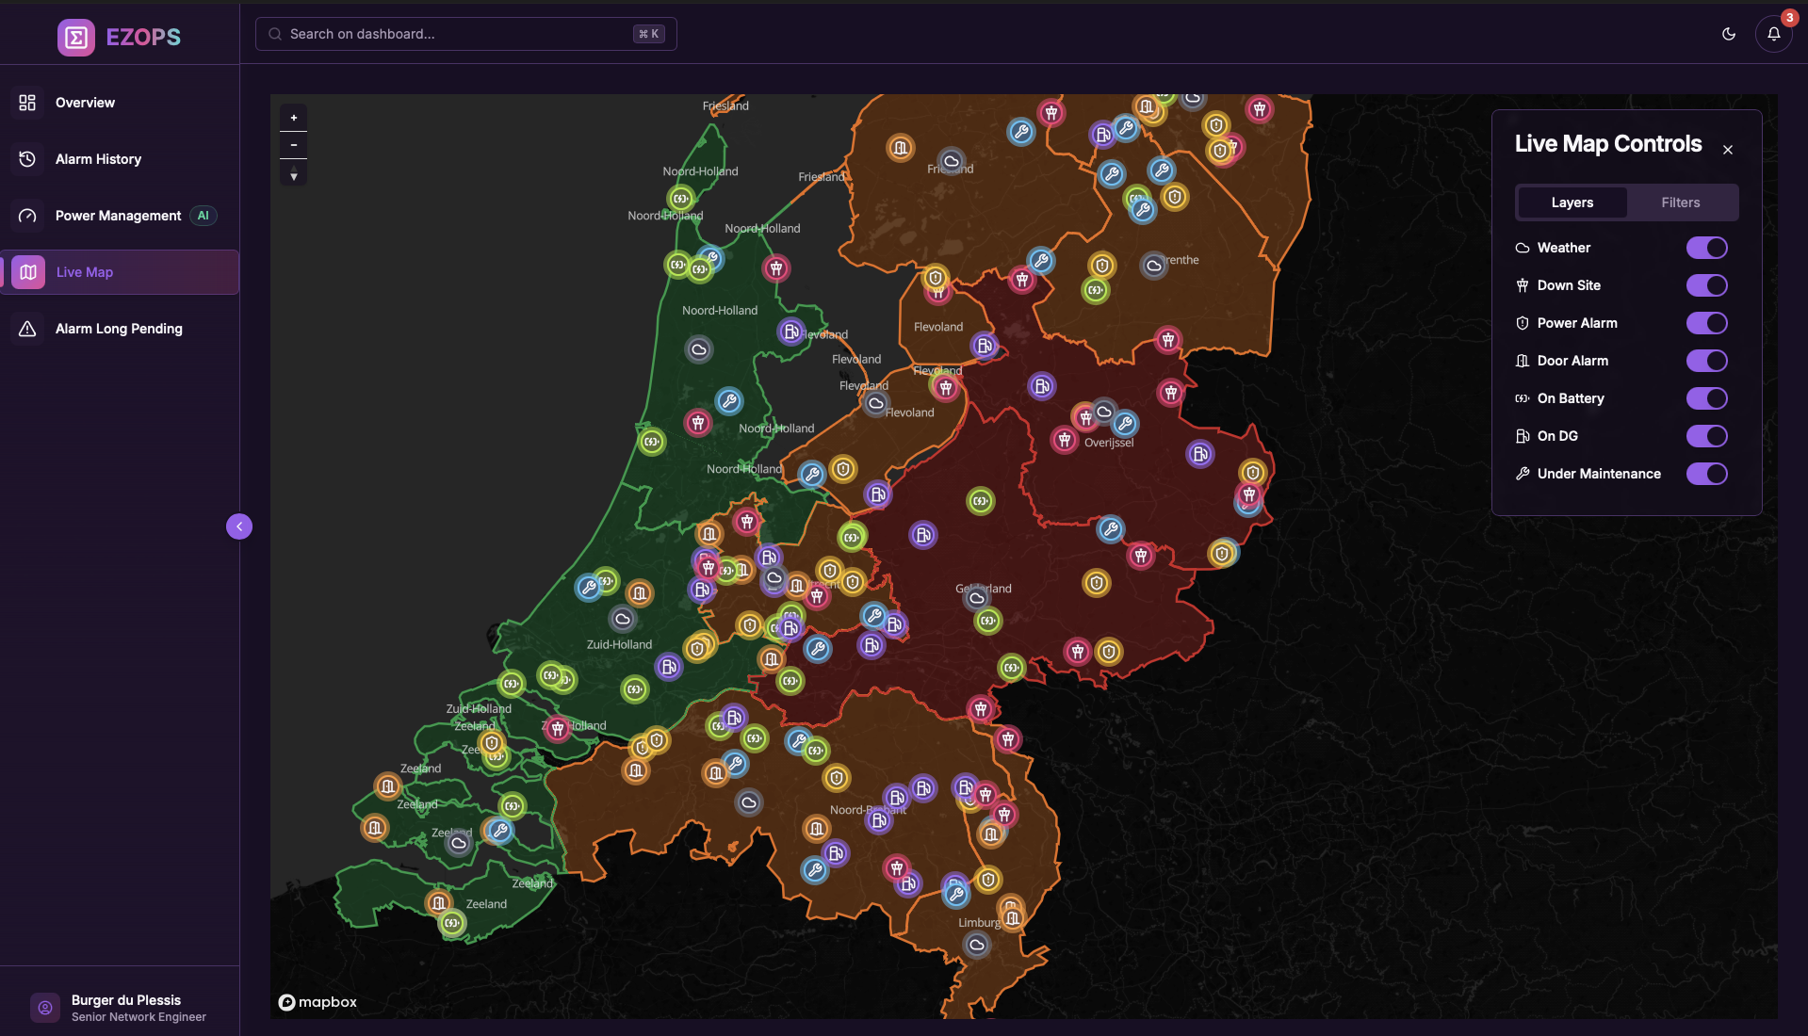Click the On DG generator icon
Image resolution: width=1808 pixels, height=1036 pixels.
click(x=1523, y=436)
